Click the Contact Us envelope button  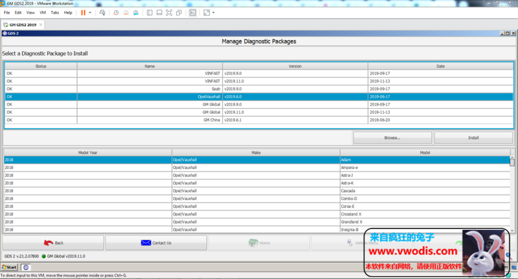(x=156, y=243)
